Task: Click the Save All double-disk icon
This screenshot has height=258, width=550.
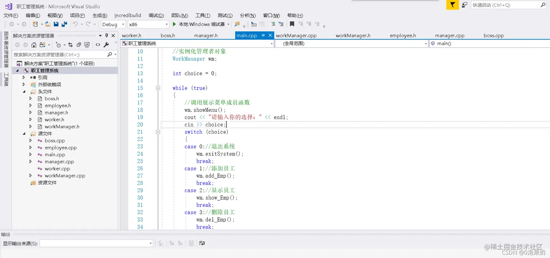Action: click(x=64, y=24)
